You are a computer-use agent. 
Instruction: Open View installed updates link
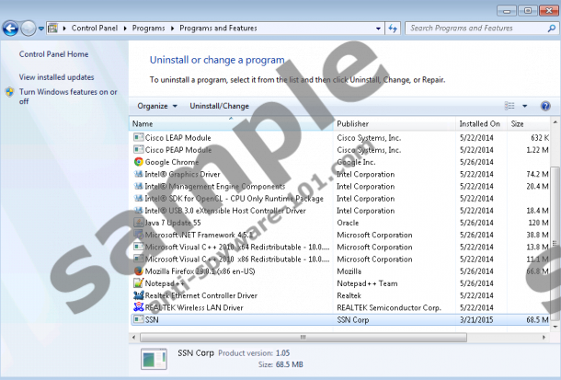pos(56,77)
